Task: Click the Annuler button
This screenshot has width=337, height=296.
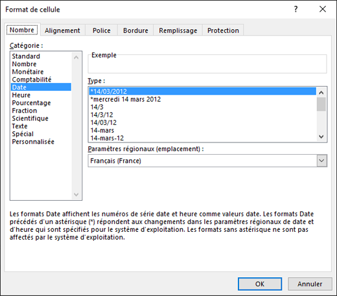Action: (x=310, y=284)
